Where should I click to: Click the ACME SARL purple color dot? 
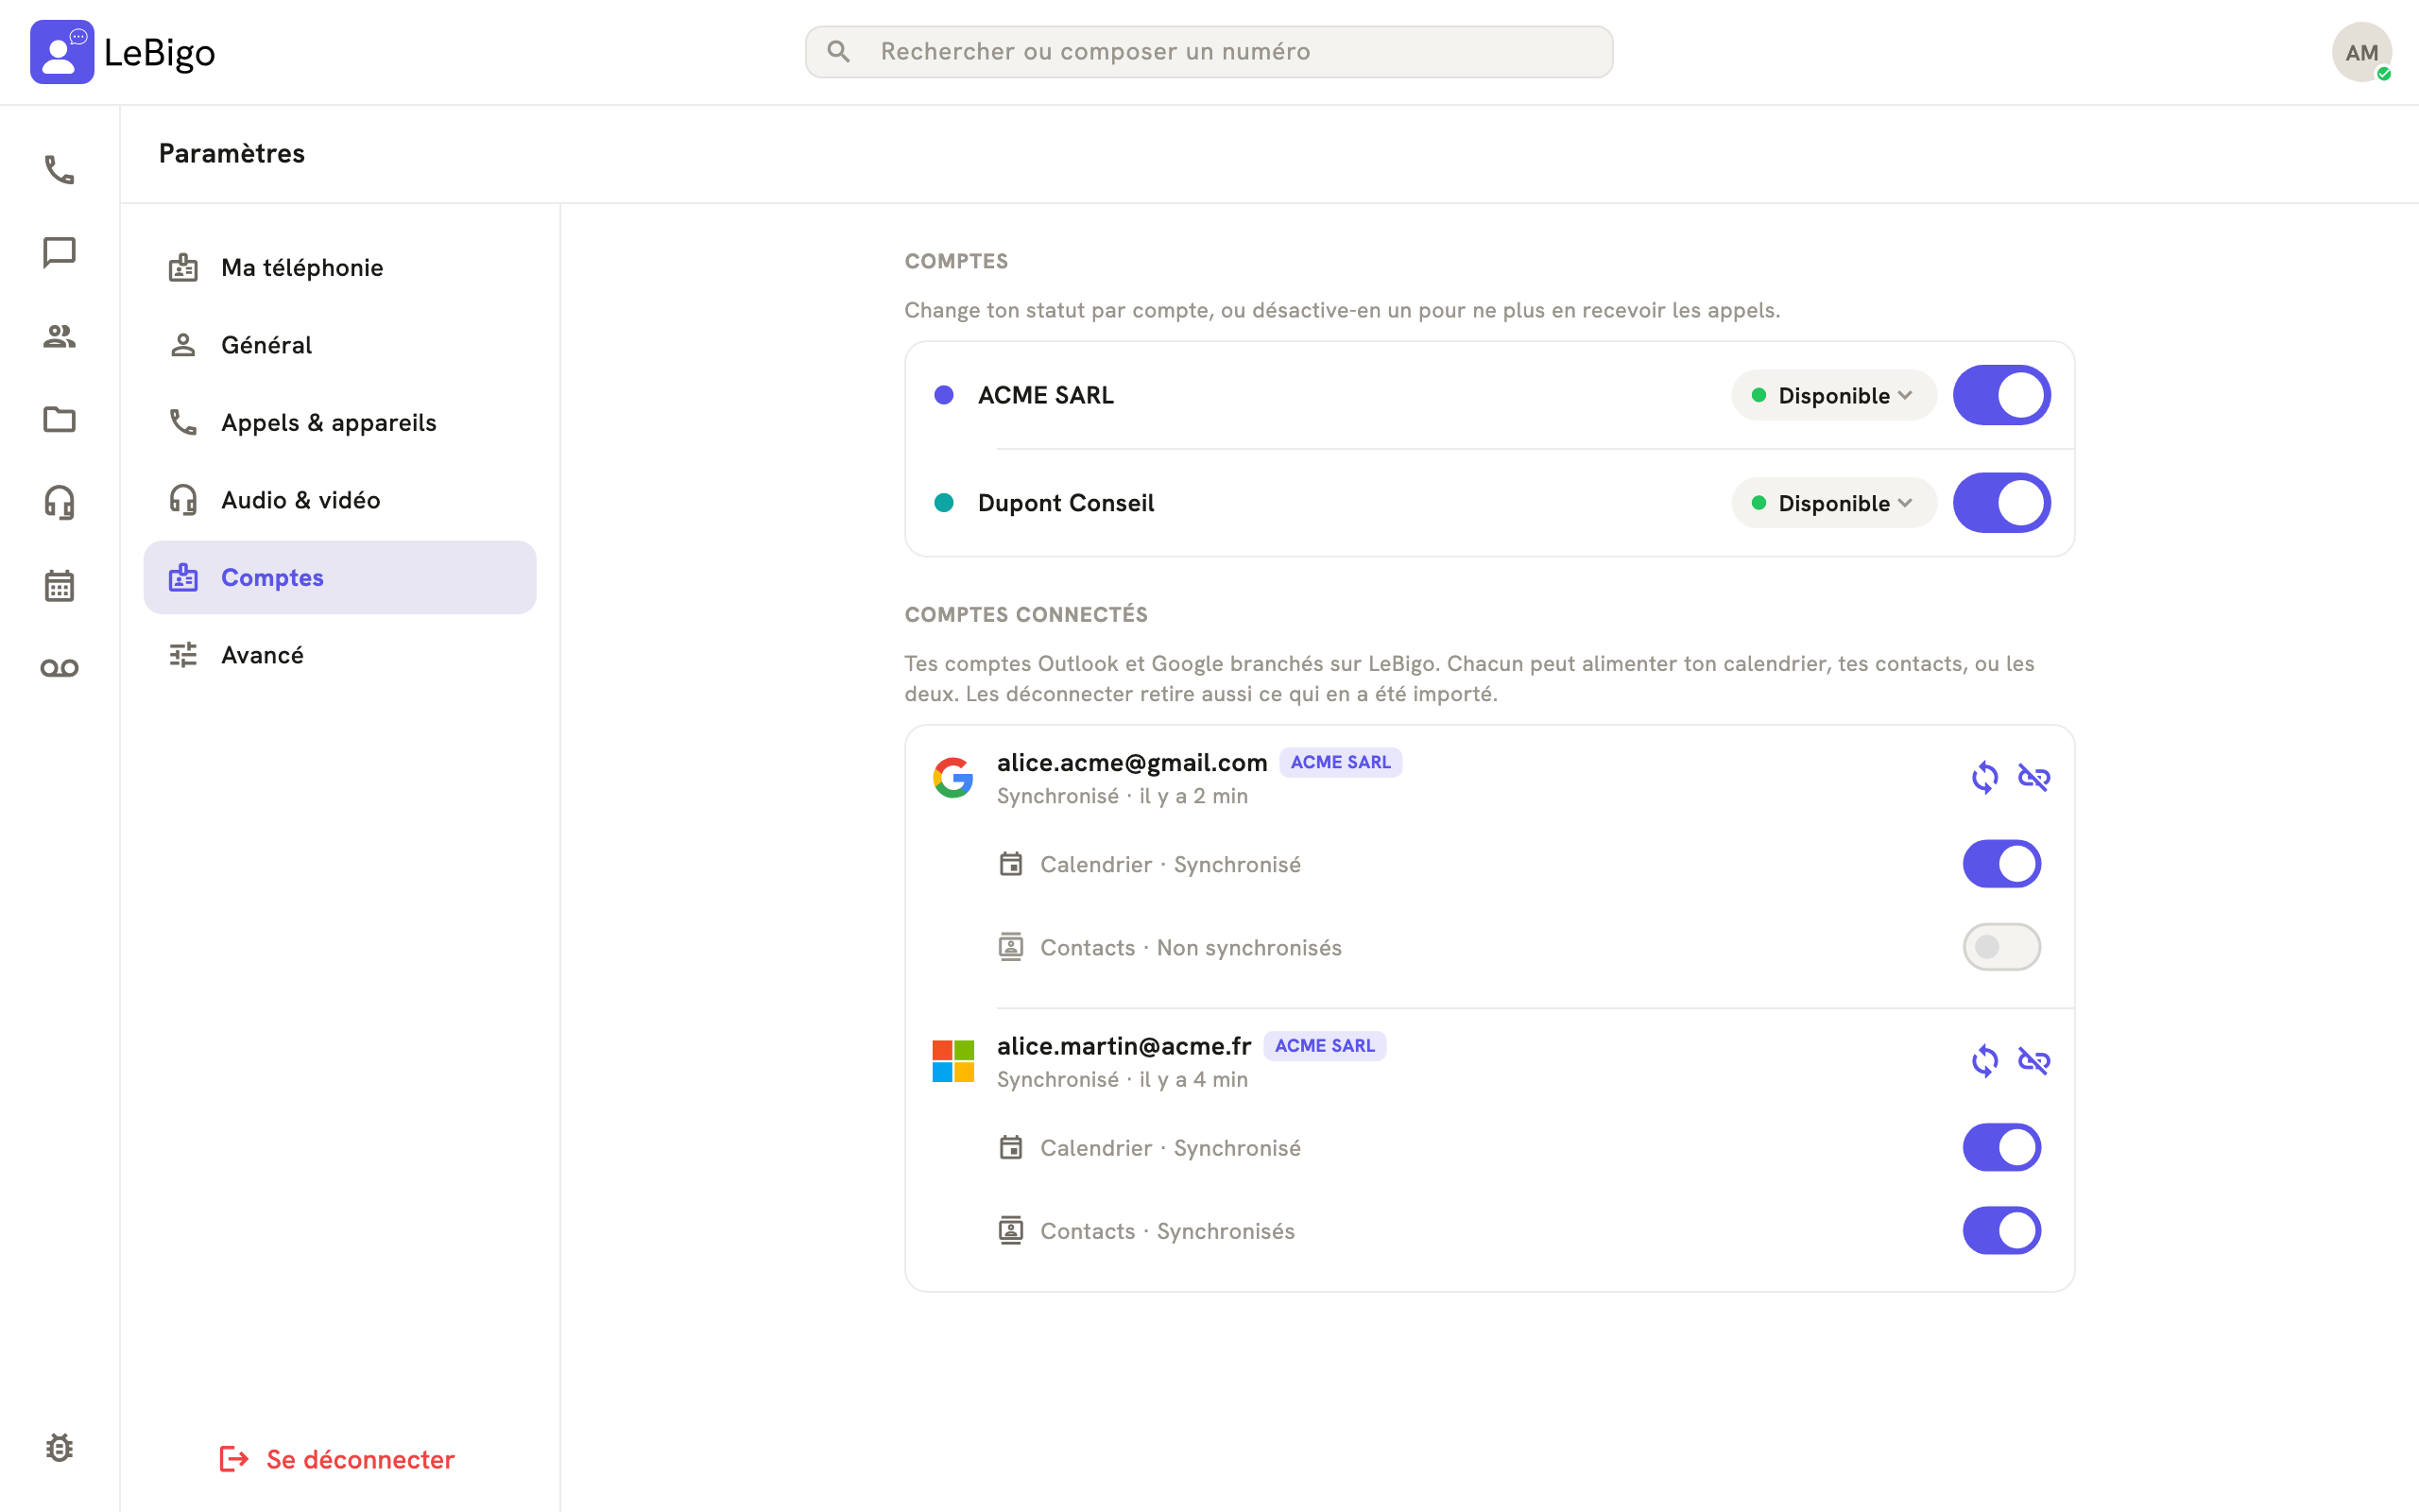944,395
